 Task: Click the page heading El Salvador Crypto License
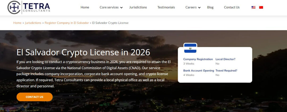83,52
